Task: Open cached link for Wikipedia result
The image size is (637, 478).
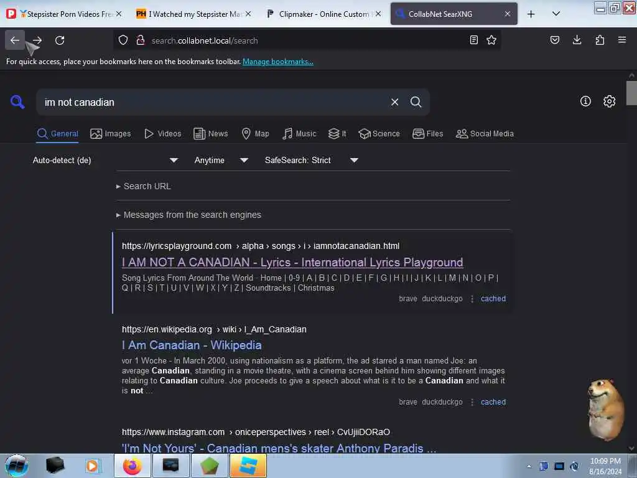Action: (x=493, y=402)
